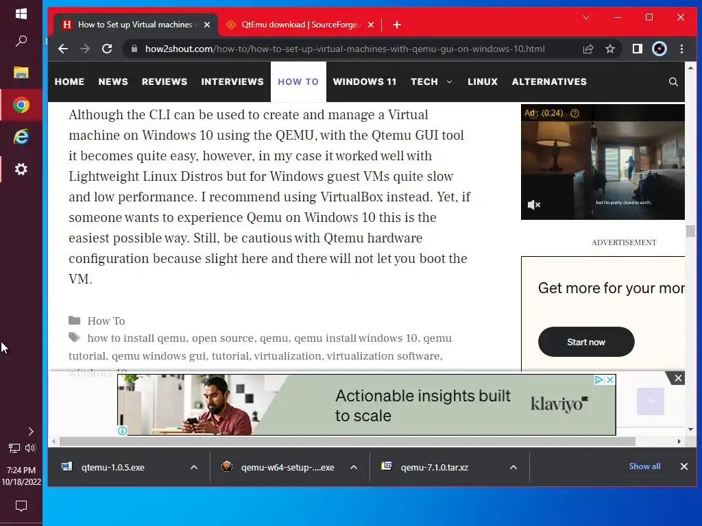Open Windows search from taskbar
Screen dimensions: 702x526
point(21,41)
